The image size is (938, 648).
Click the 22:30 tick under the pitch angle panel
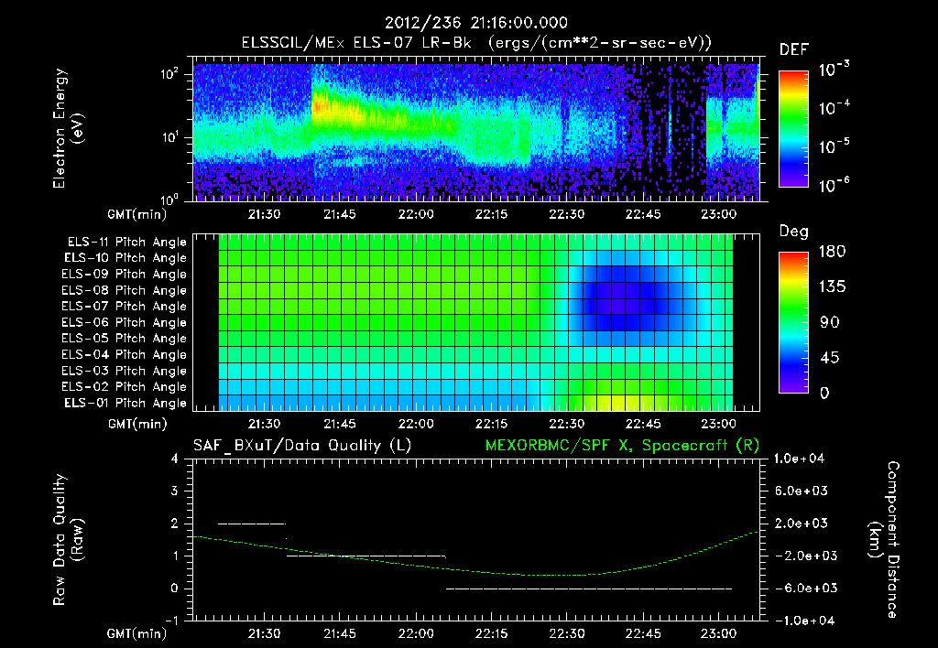point(566,424)
